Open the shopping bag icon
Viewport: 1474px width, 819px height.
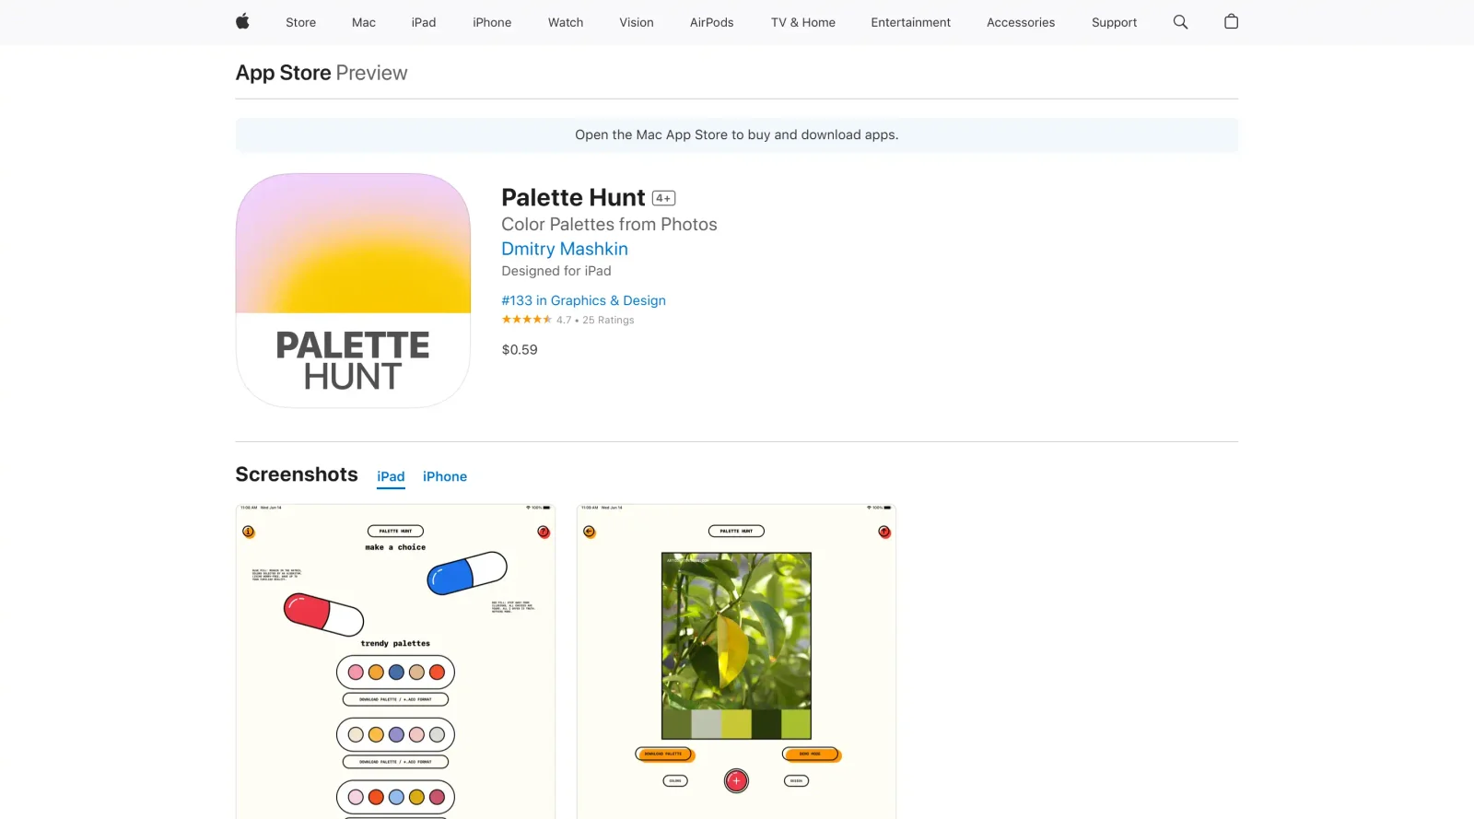coord(1231,22)
